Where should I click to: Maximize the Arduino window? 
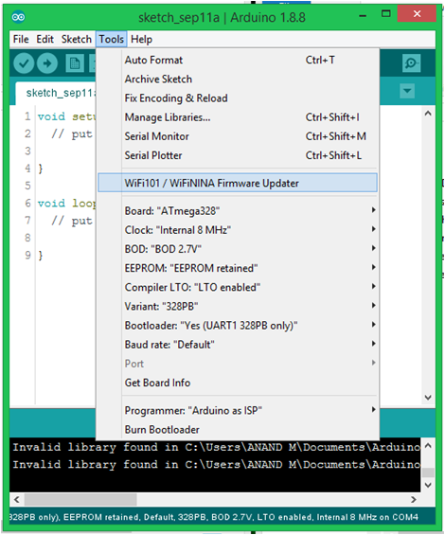tap(386, 14)
